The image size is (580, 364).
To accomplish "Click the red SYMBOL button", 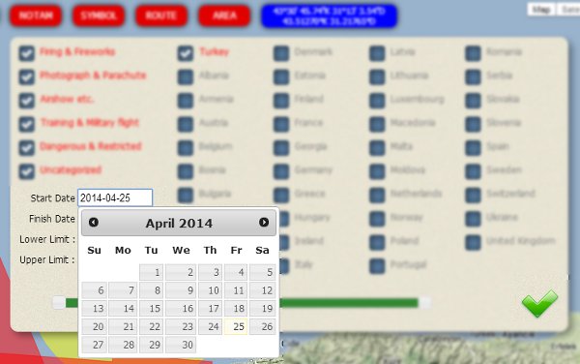I will point(99,15).
